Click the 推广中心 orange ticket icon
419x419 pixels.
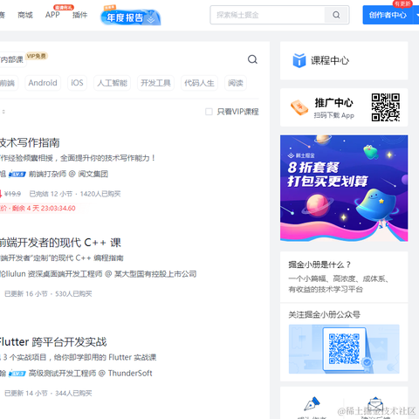(x=299, y=107)
